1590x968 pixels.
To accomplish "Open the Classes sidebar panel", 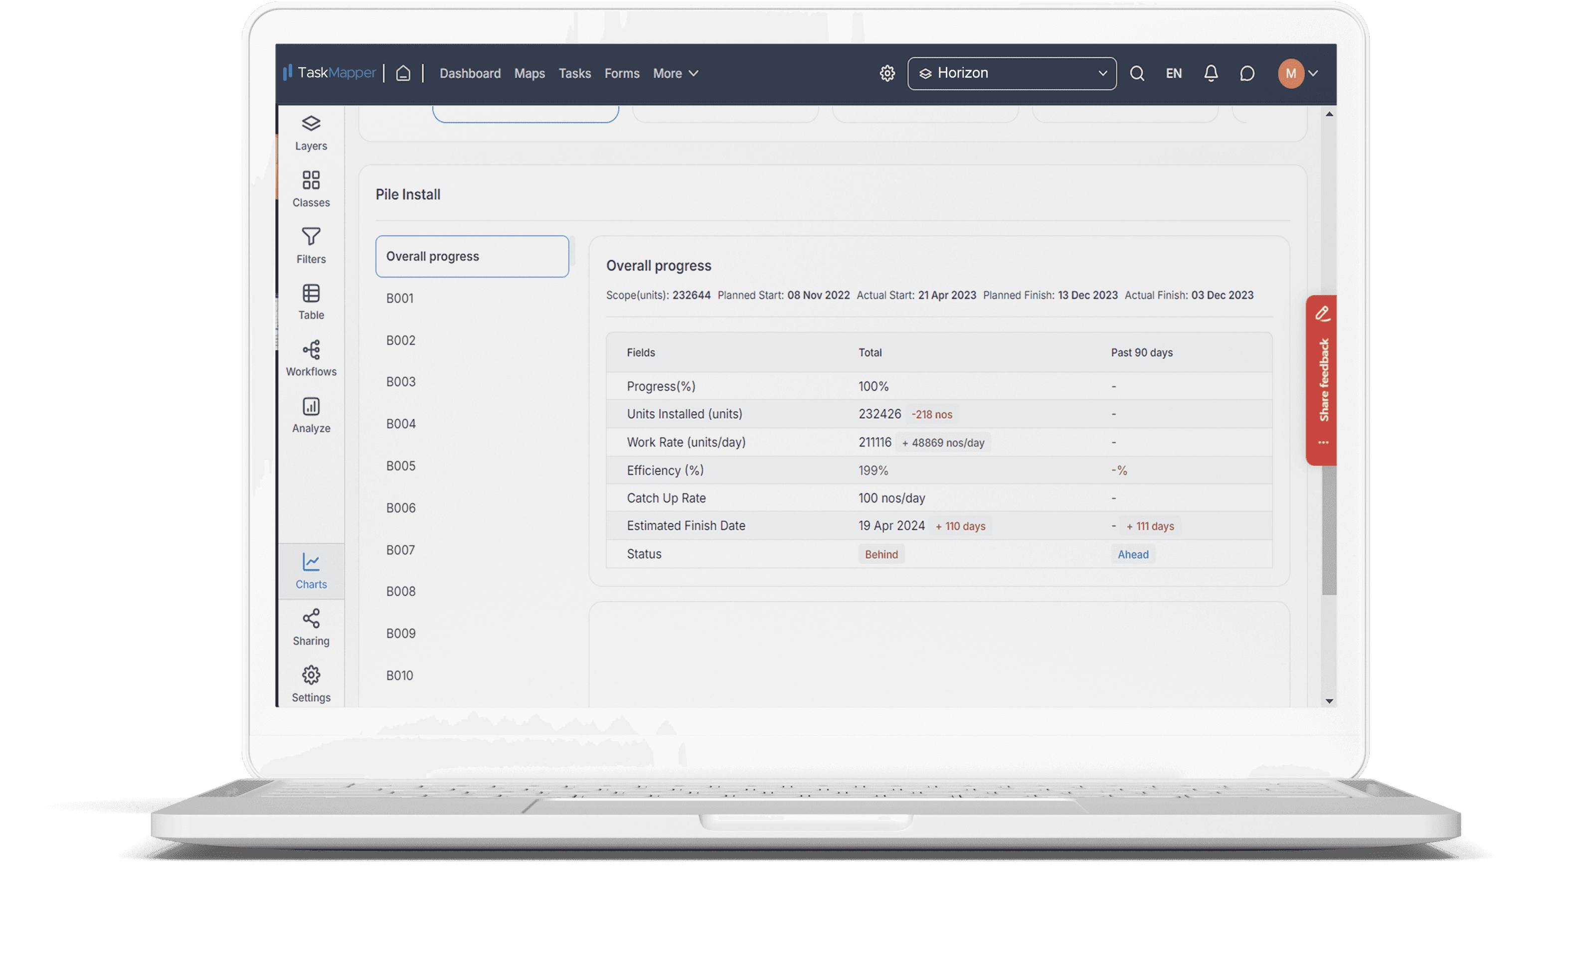I will 311,189.
